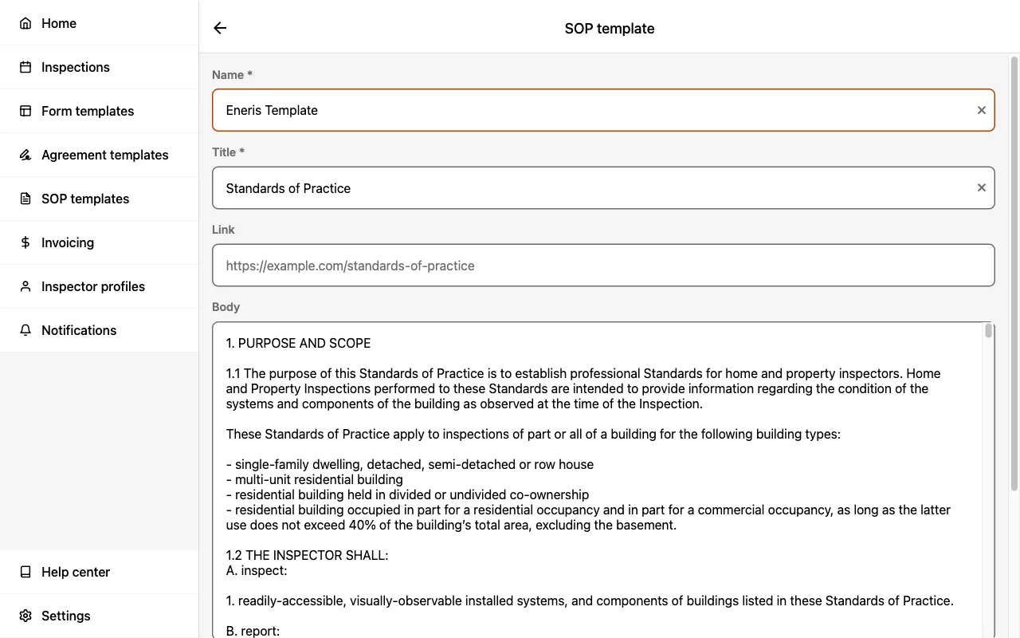Open Settings using the gear icon
The image size is (1020, 638).
coord(25,616)
